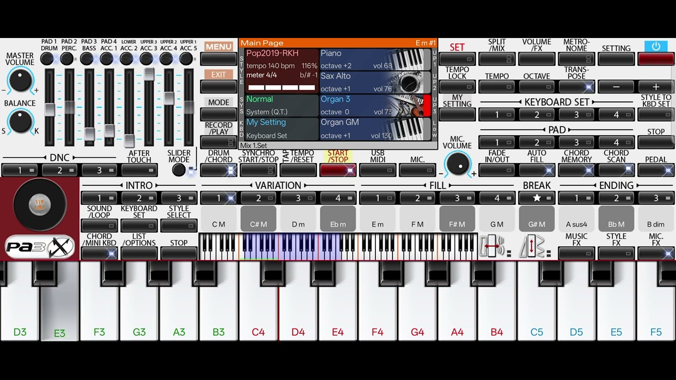Adjust the Balance knob

click(20, 121)
